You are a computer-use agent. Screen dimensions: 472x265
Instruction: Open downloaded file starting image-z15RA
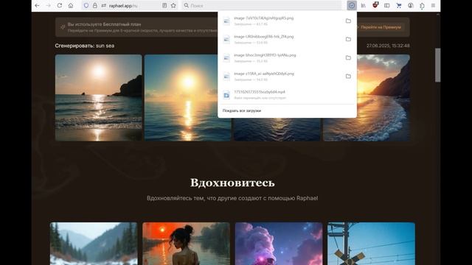click(280, 76)
